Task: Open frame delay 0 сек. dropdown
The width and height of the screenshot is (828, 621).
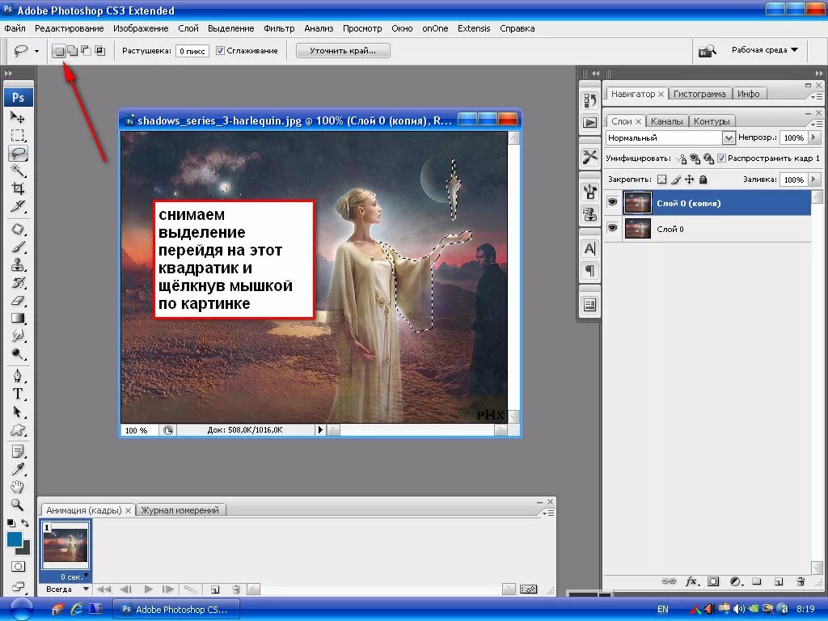Action: tap(87, 575)
